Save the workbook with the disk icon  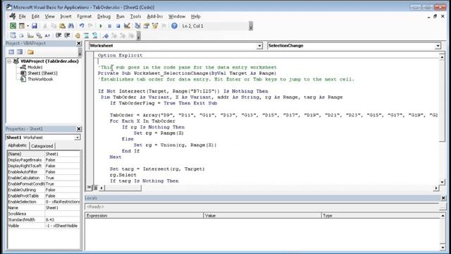tap(35, 26)
